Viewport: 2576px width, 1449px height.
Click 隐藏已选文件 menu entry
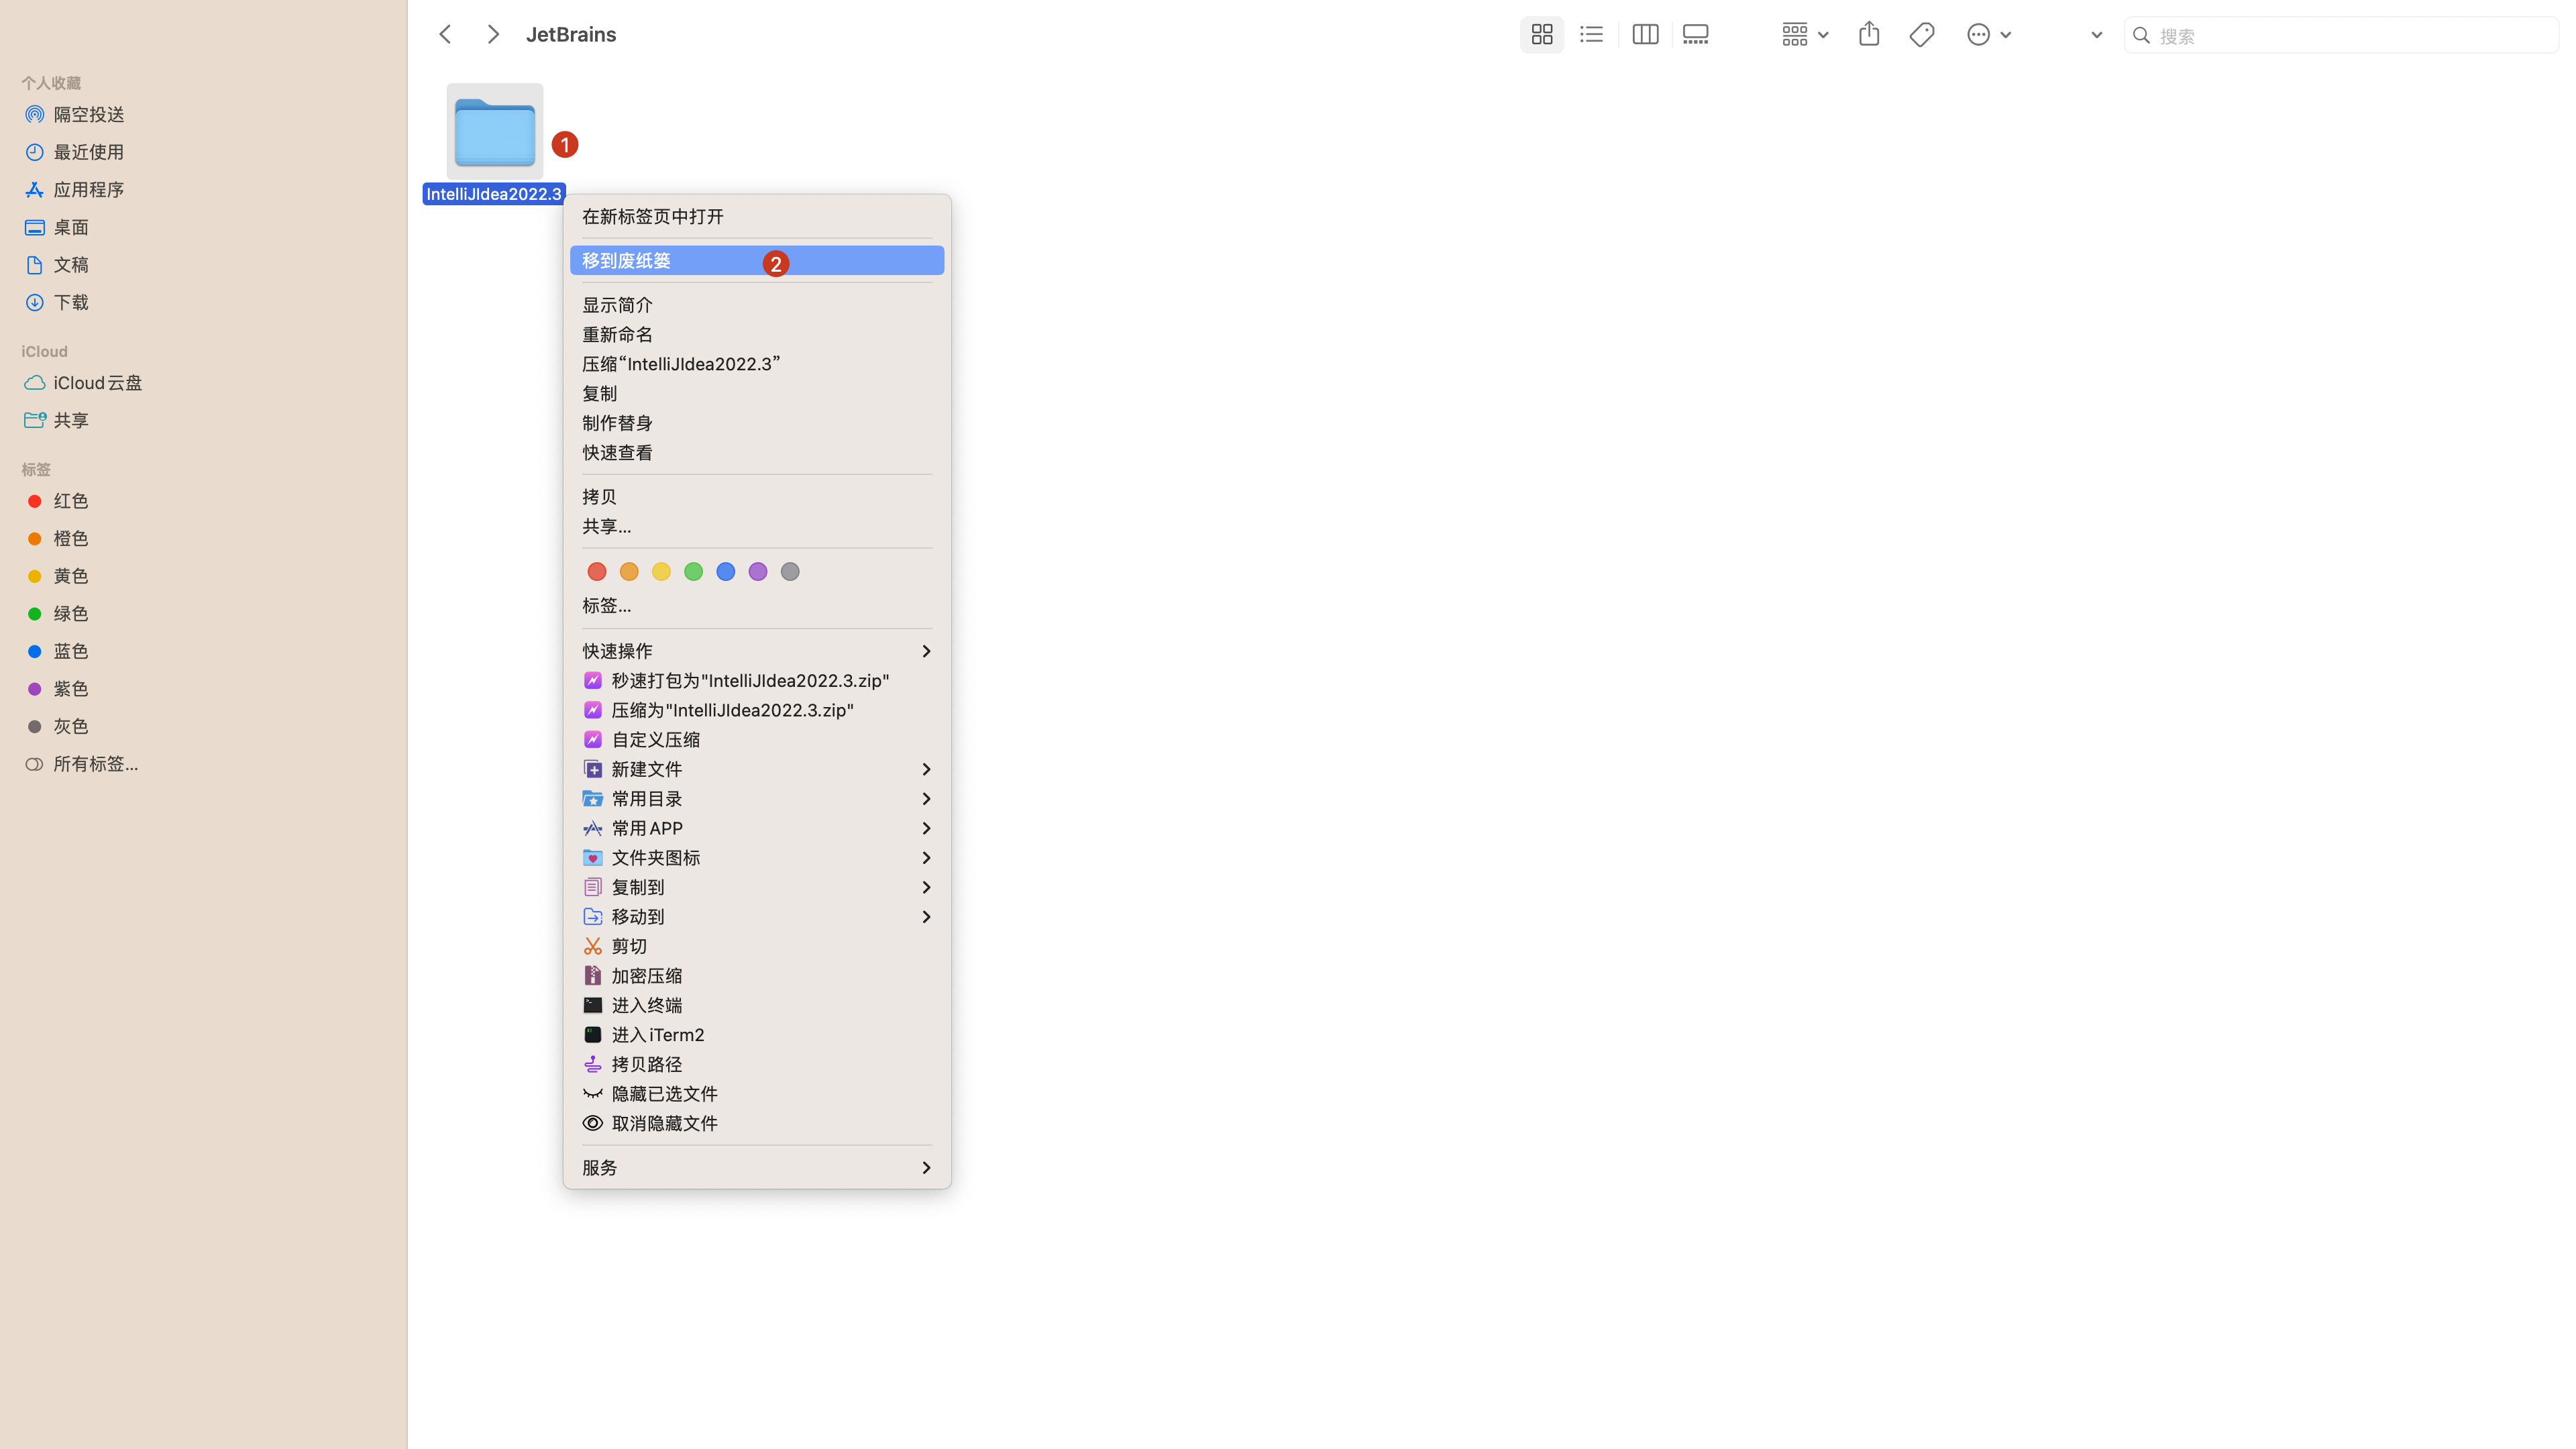[x=757, y=1094]
